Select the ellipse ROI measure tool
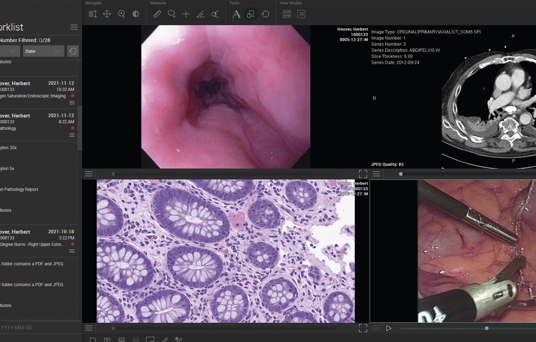Image resolution: width=536 pixels, height=342 pixels. (x=172, y=14)
